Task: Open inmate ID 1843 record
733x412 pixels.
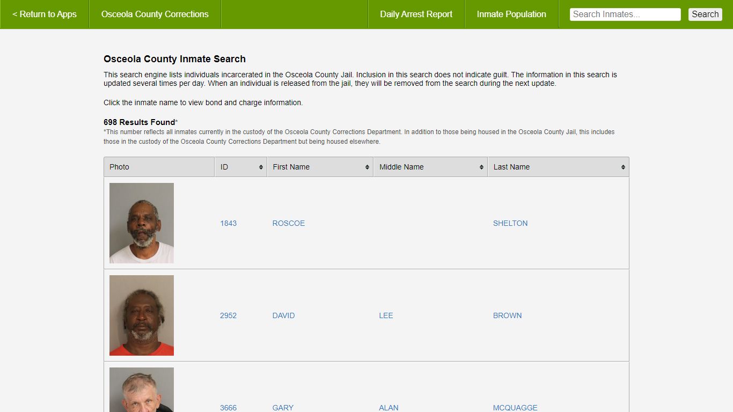Action: [x=228, y=223]
